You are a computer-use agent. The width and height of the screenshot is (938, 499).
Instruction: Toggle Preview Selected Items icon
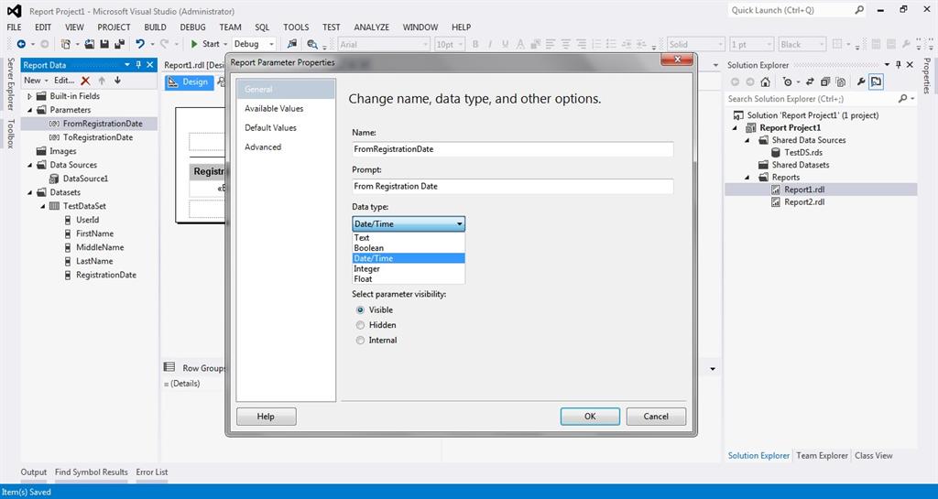click(x=877, y=81)
